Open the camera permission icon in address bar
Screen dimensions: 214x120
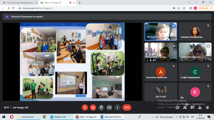(174, 8)
